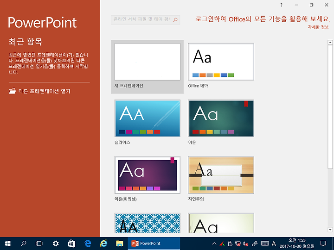Open Task View on the taskbar

[x=39, y=244]
